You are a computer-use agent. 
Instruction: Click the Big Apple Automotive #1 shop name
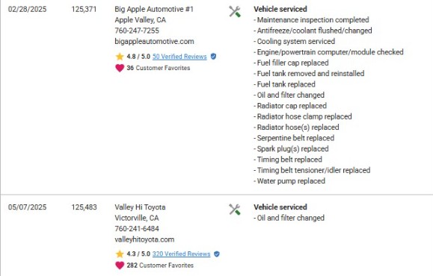pyautogui.click(x=154, y=9)
